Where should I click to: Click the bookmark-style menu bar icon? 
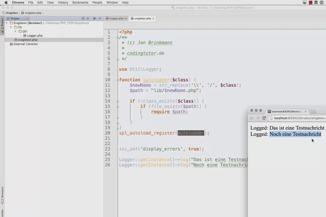(316, 2)
